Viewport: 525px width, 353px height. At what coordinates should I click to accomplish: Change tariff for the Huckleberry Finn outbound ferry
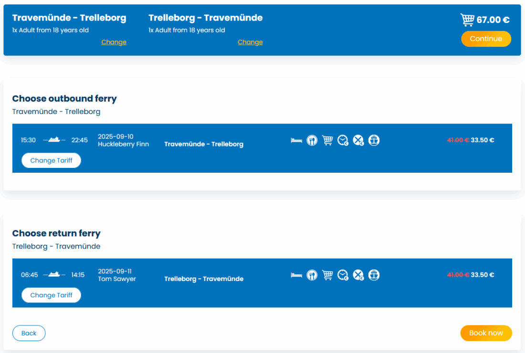click(51, 160)
